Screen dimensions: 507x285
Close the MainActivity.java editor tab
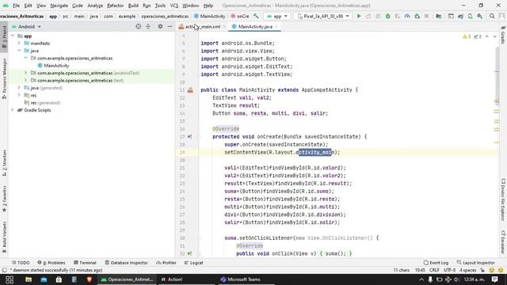[x=276, y=26]
